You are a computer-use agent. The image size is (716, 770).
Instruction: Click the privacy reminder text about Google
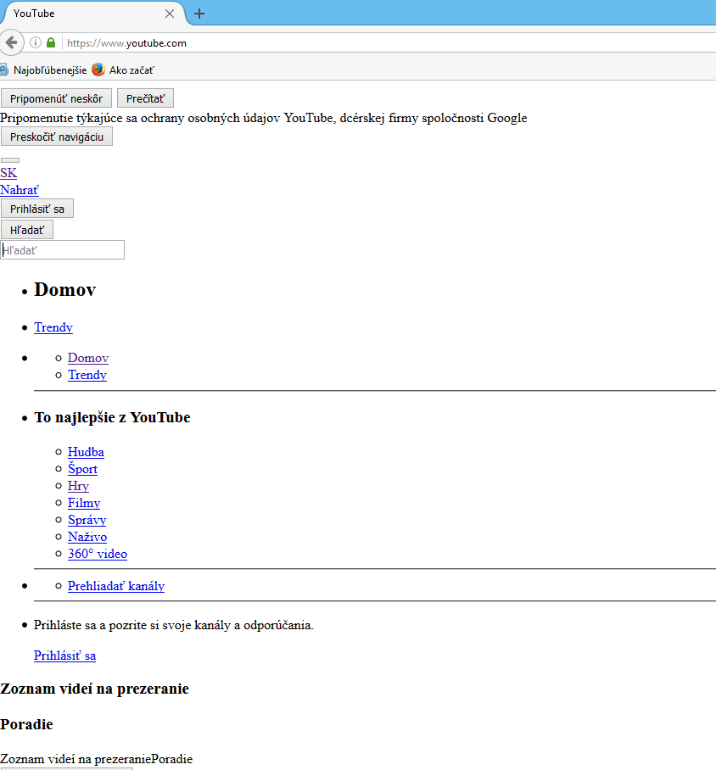pos(263,118)
